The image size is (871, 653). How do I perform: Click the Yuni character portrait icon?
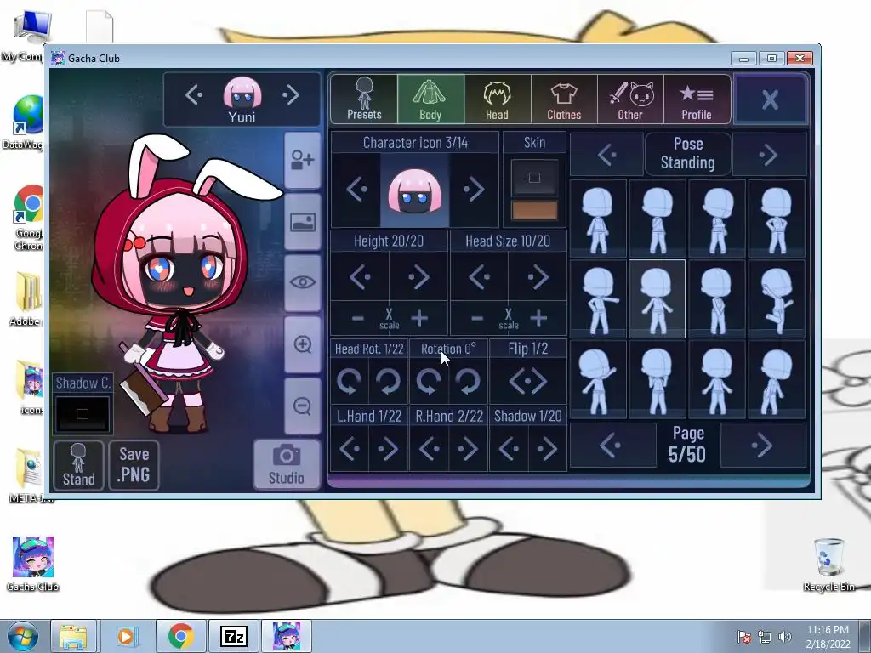point(242,94)
